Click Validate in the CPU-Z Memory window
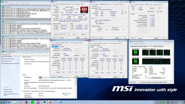 [156, 38]
